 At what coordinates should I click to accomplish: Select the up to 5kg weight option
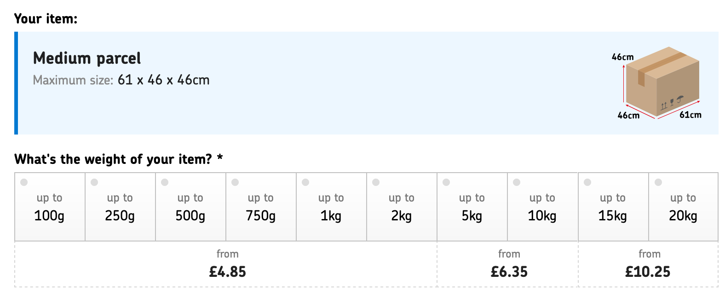pos(472,207)
